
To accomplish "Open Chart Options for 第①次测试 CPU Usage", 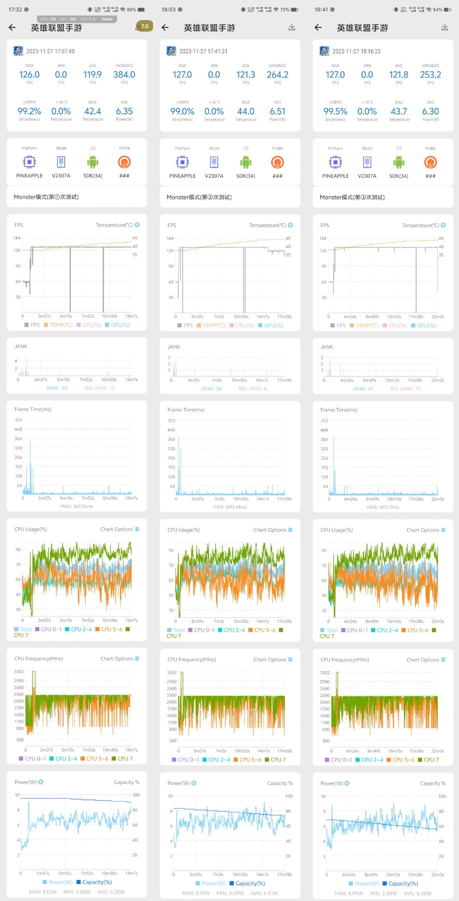I will pos(120,529).
